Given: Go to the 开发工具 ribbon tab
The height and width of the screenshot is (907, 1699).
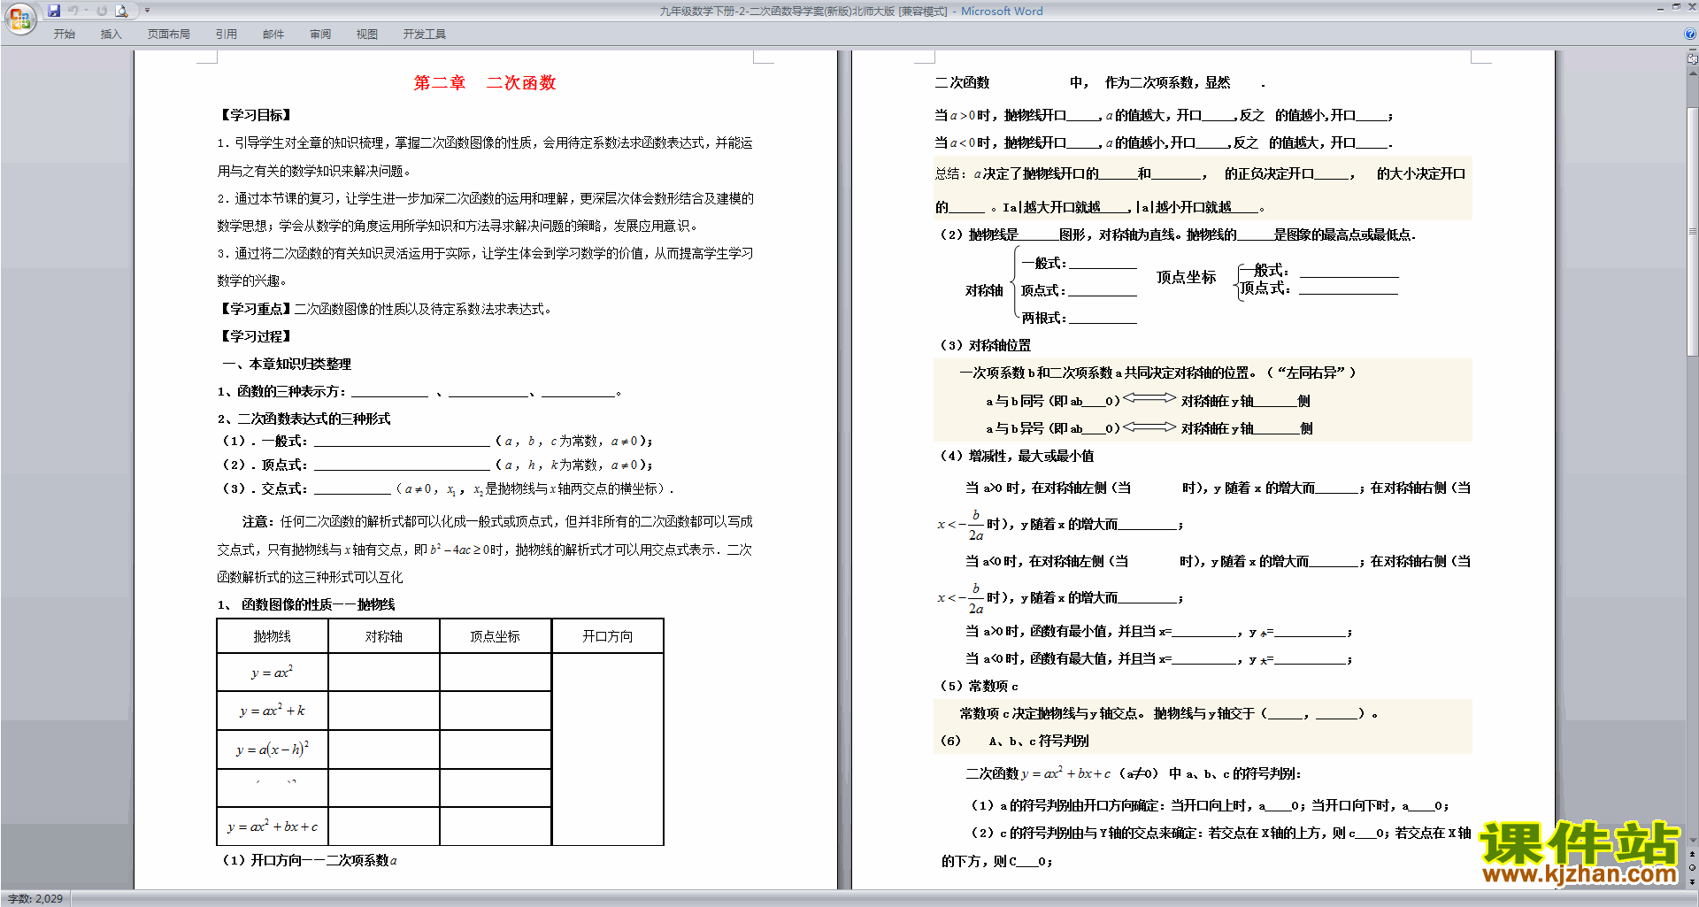Looking at the screenshot, I should (425, 35).
